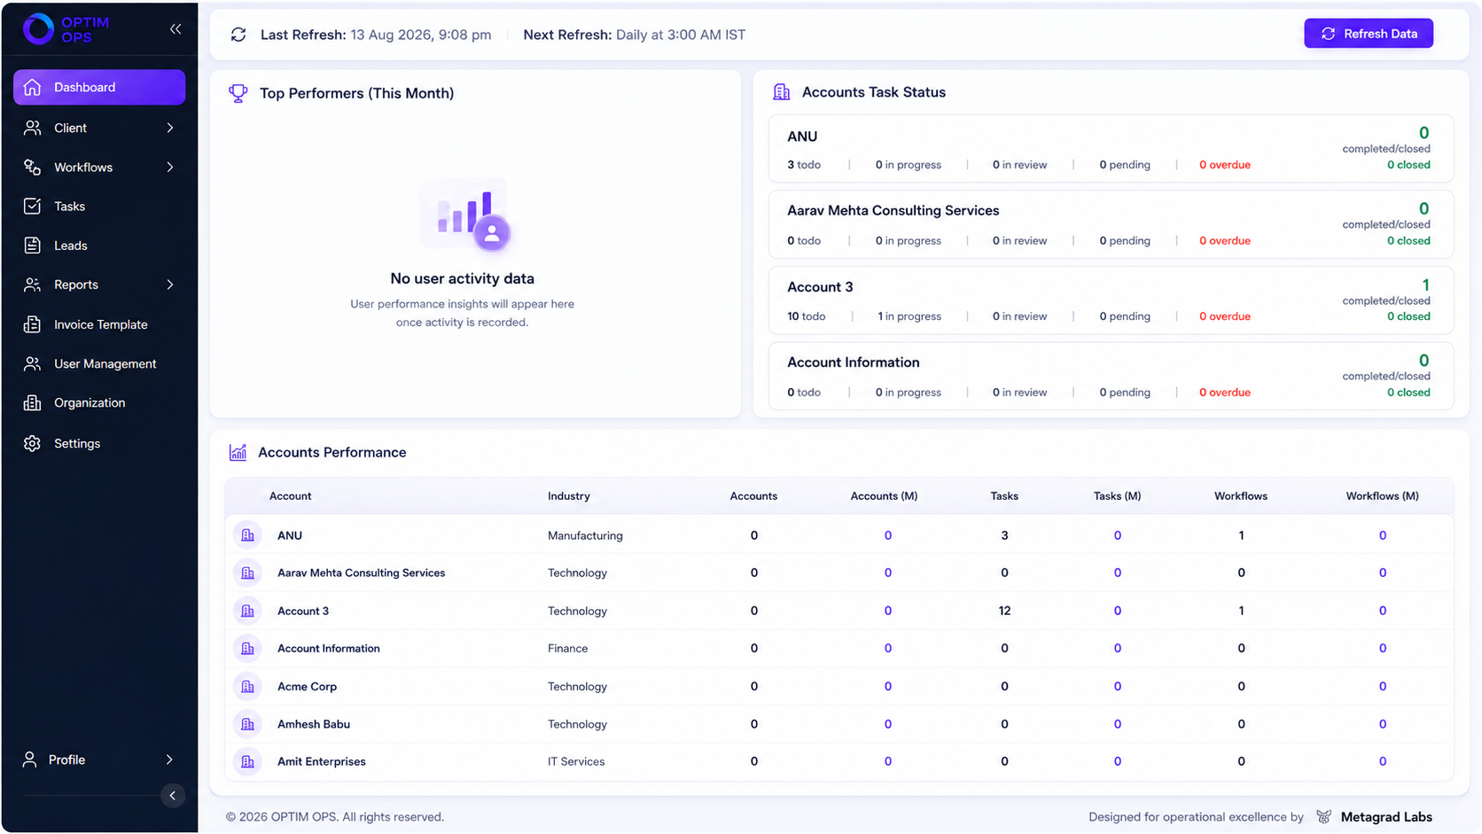Open ANU account task status card
Viewport: 1482px width, 834px height.
(1111, 149)
